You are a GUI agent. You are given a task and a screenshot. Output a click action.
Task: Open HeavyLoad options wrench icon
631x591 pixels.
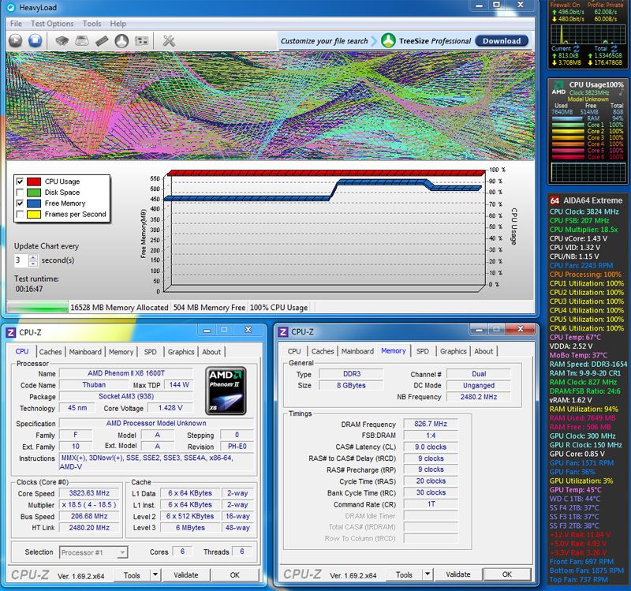pos(169,40)
